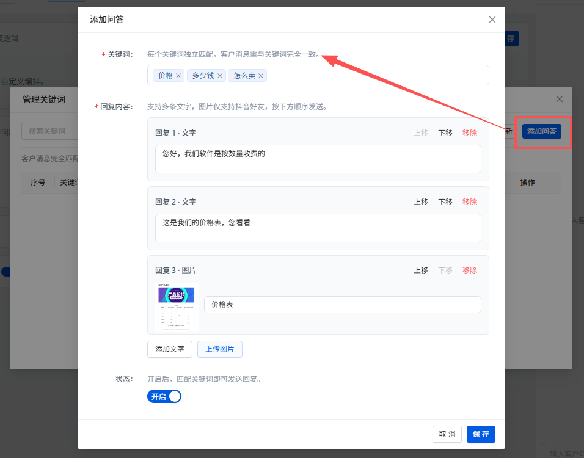Edit the 回复 2 text box

[318, 228]
